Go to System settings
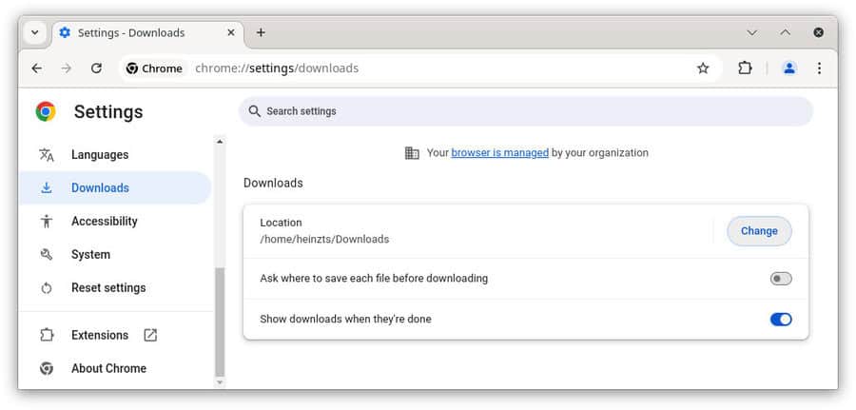 click(90, 255)
